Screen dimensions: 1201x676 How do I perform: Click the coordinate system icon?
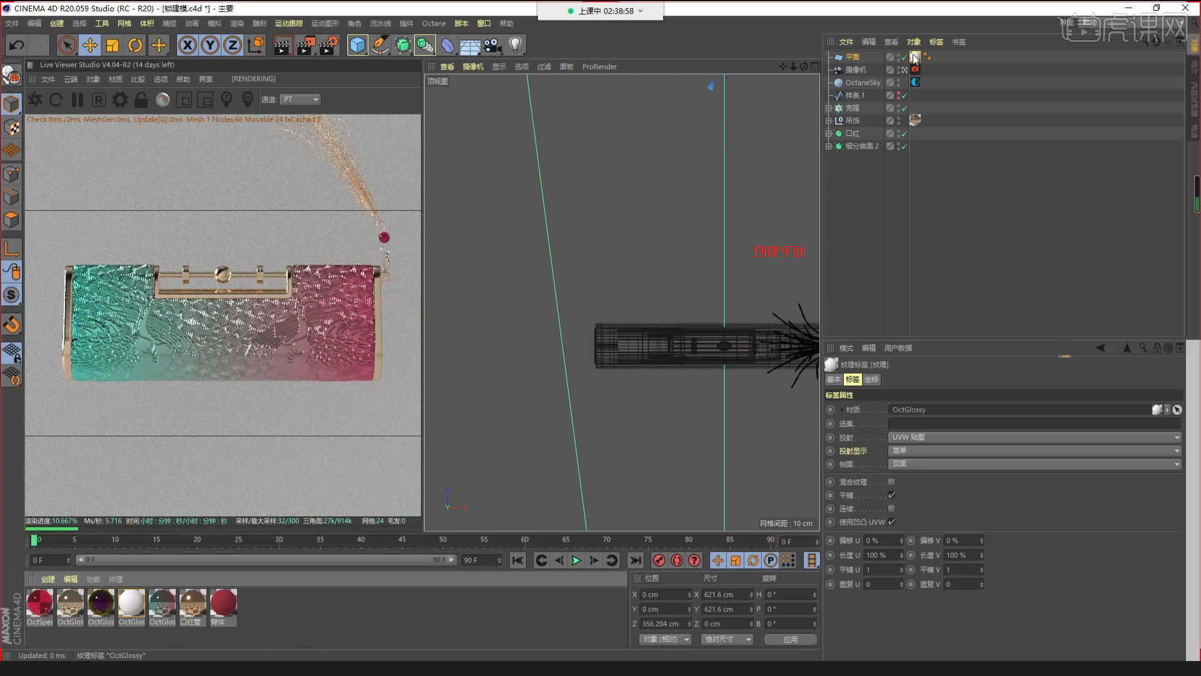(x=256, y=45)
